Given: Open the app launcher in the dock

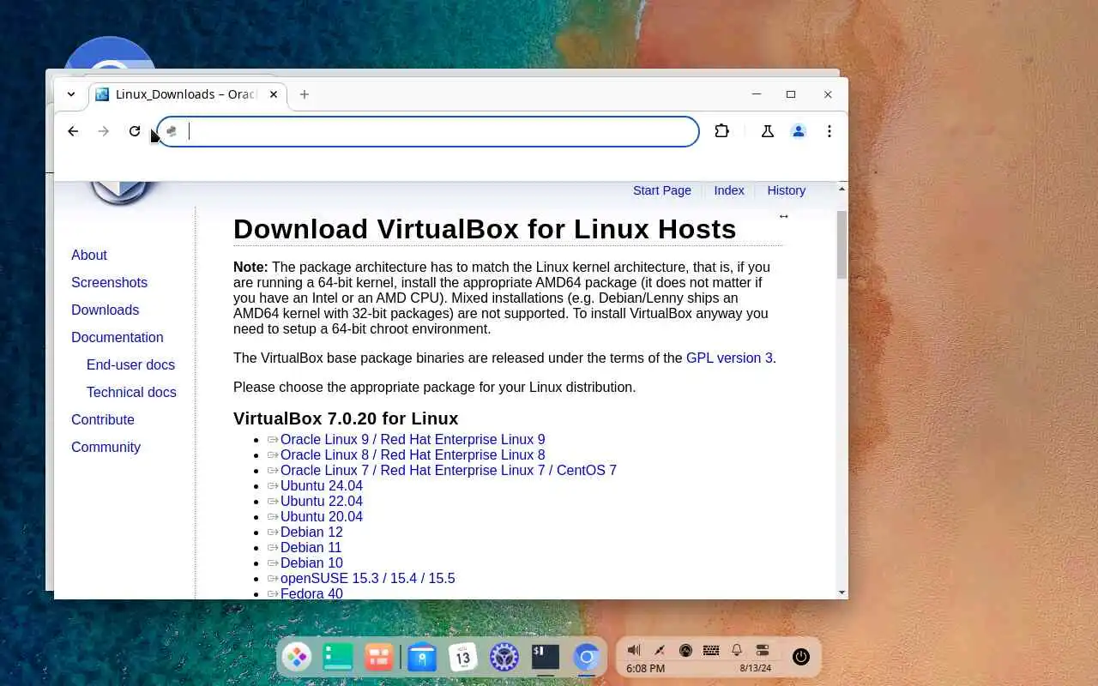Looking at the screenshot, I should (297, 658).
